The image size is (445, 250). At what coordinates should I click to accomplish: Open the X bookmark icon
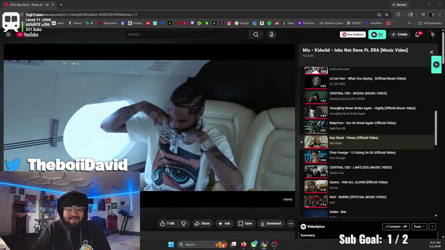pos(222,23)
